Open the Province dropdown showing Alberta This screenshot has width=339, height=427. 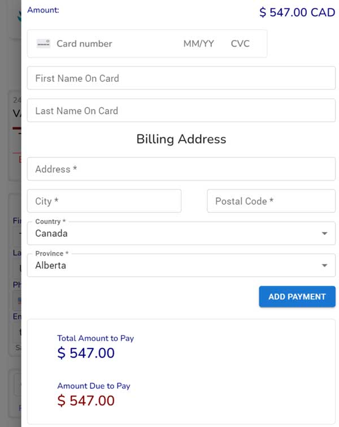181,265
